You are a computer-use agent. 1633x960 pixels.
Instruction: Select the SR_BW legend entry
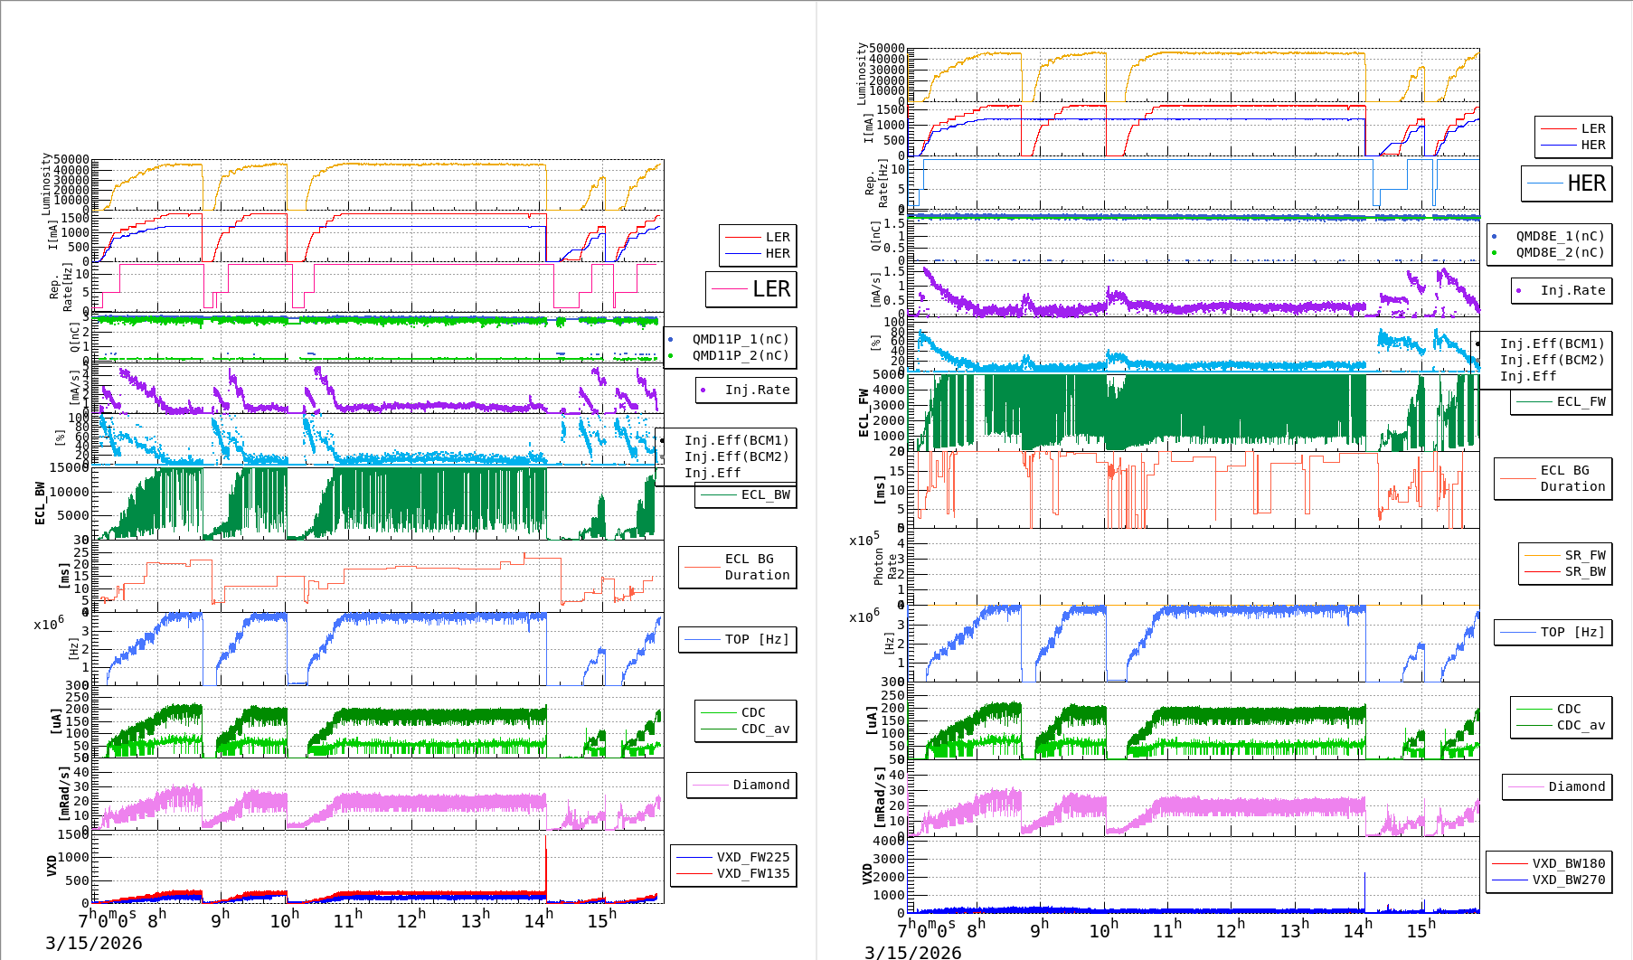point(1565,571)
